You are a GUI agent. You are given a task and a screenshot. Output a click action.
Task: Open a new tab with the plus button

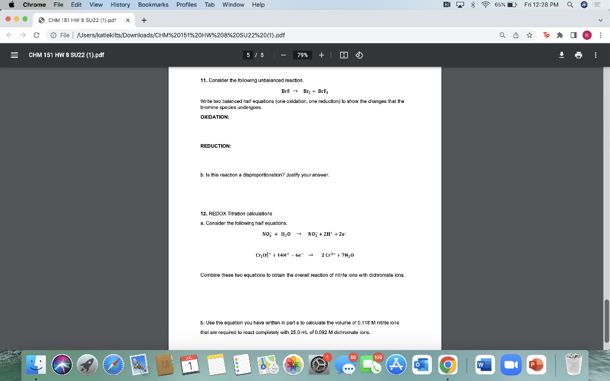[x=143, y=19]
